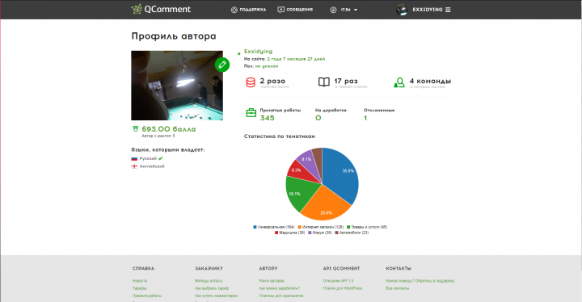Open the Плагины для скриншотов footer link
582x302 pixels.
click(281, 296)
